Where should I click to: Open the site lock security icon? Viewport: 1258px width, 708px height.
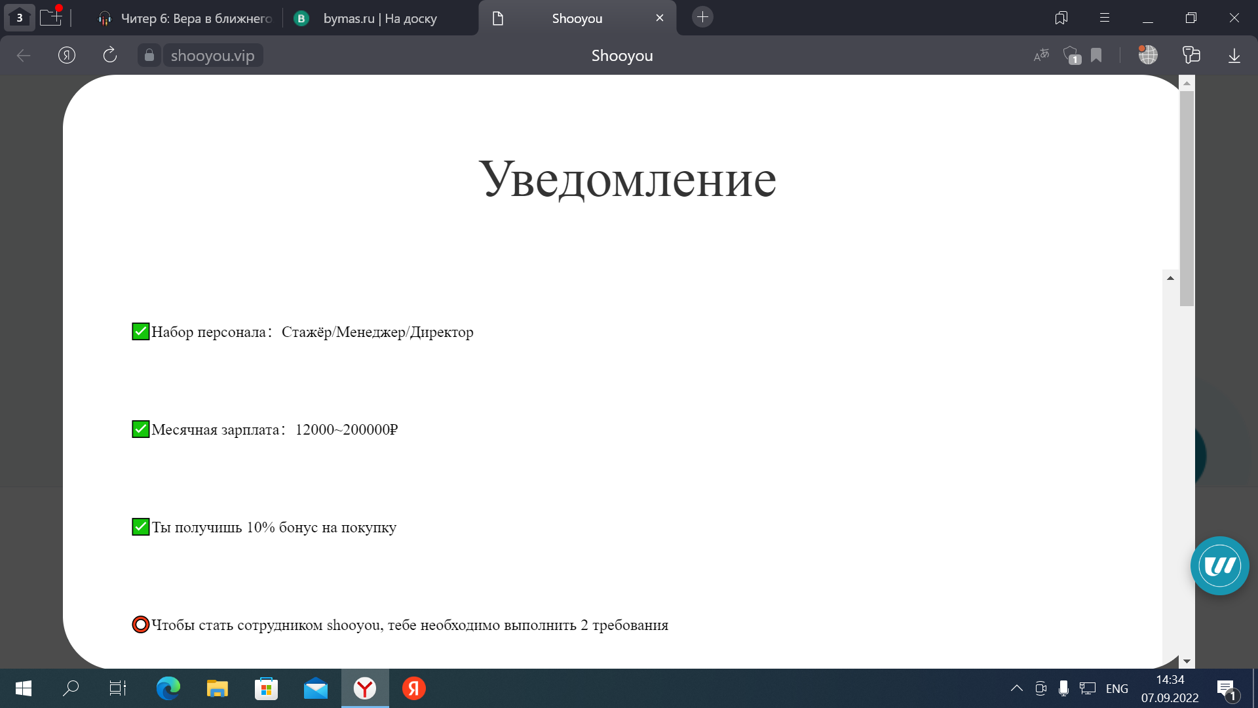click(149, 55)
